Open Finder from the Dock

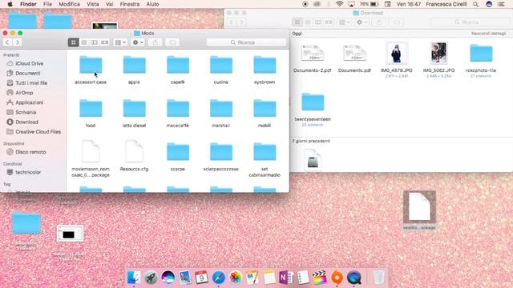(134, 278)
